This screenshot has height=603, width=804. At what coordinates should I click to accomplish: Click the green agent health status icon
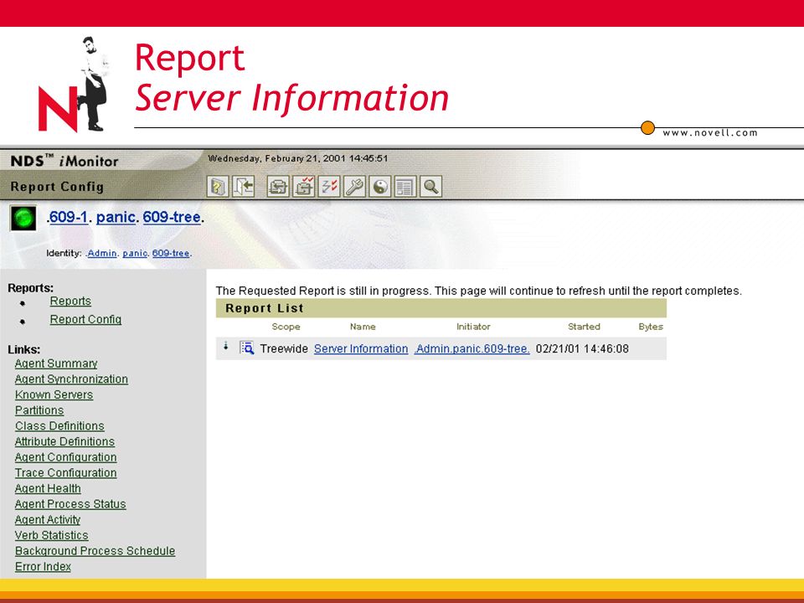coord(23,219)
